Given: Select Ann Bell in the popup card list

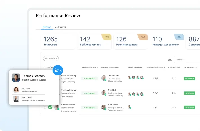Looking at the screenshot, I should 27,89.
